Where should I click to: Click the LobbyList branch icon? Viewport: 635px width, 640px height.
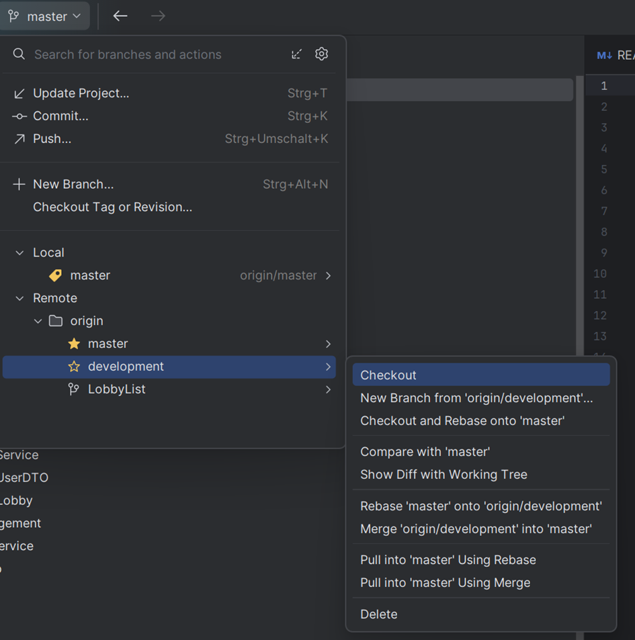[x=74, y=390]
